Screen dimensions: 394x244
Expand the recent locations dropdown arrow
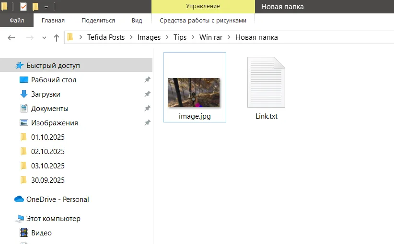(45, 37)
